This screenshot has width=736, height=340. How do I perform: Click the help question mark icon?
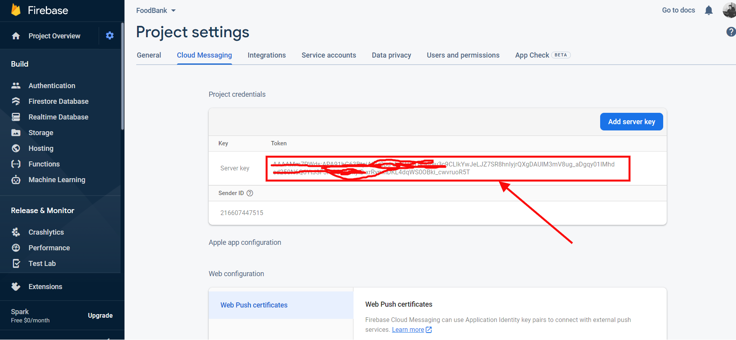point(731,32)
